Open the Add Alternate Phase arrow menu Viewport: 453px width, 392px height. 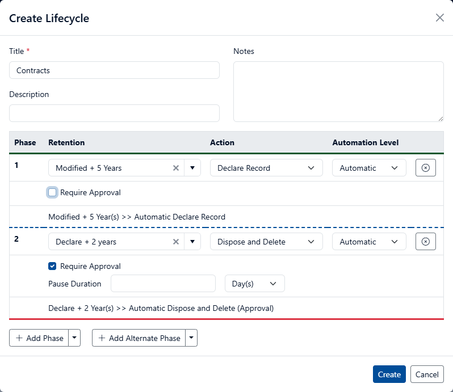point(192,338)
